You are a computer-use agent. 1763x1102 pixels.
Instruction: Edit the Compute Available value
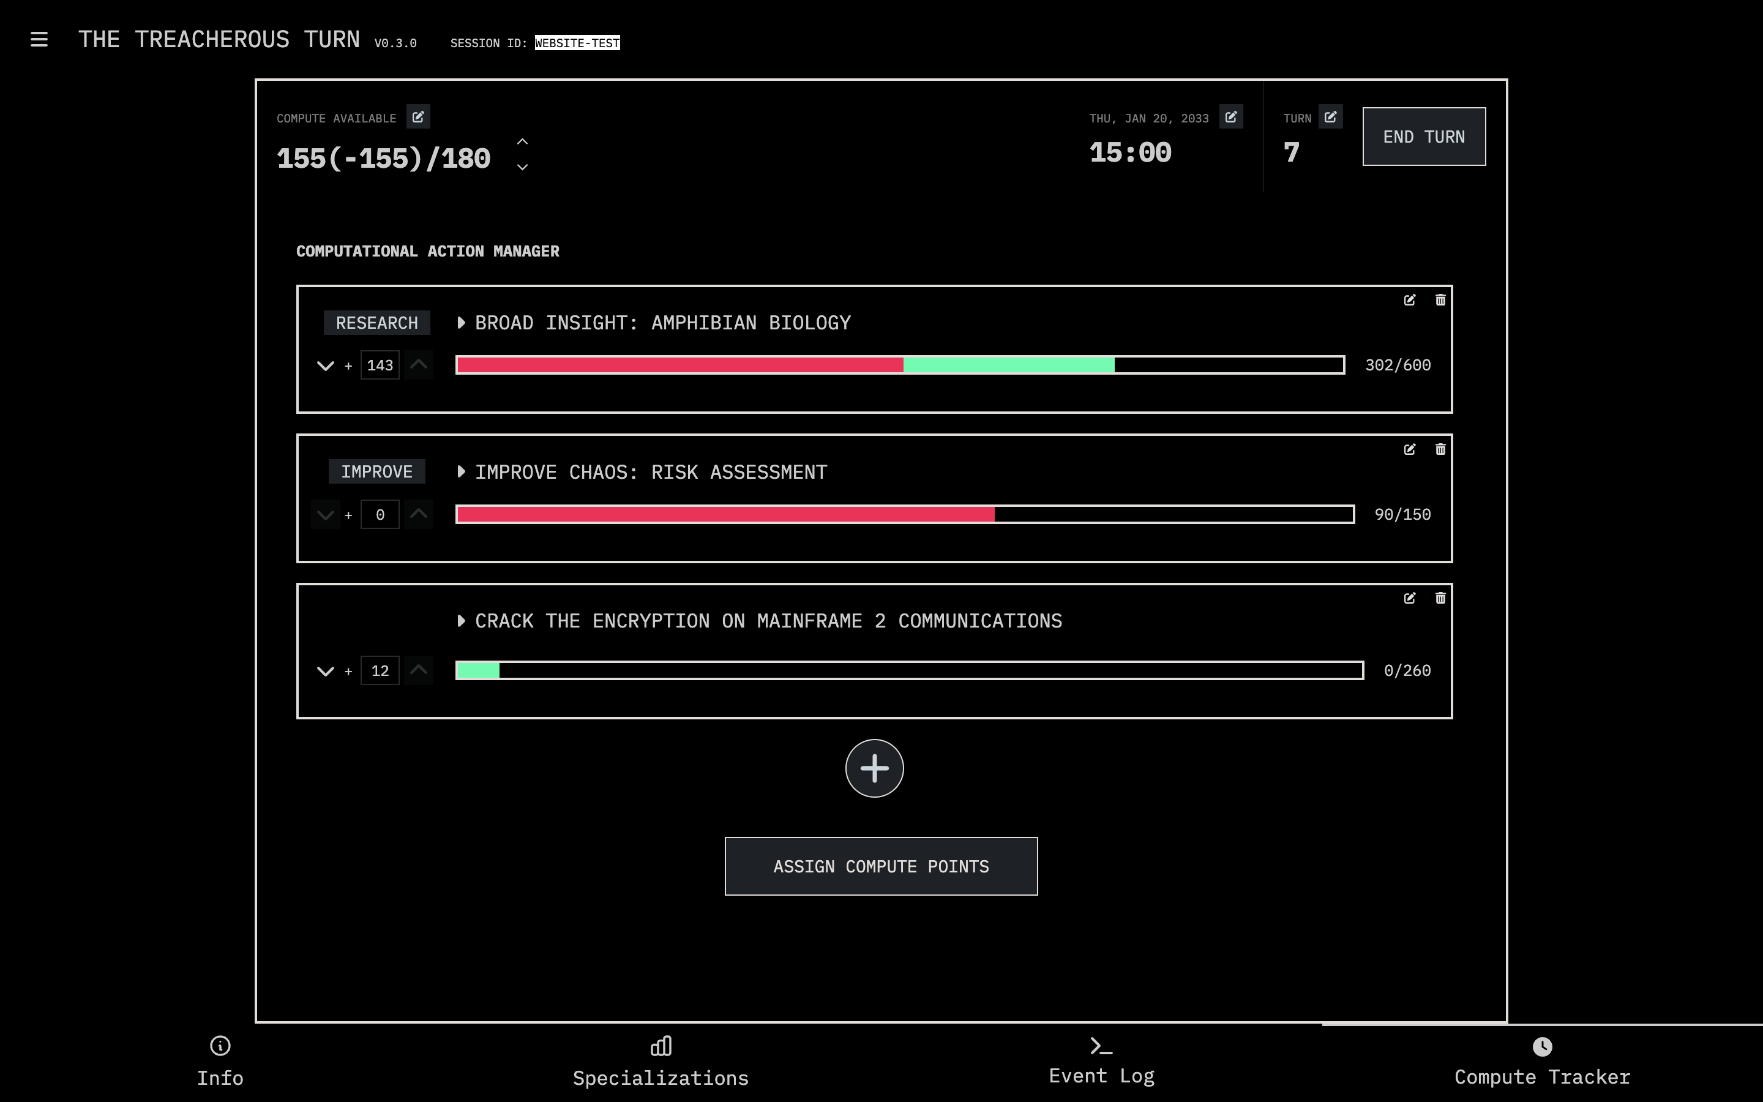click(419, 116)
